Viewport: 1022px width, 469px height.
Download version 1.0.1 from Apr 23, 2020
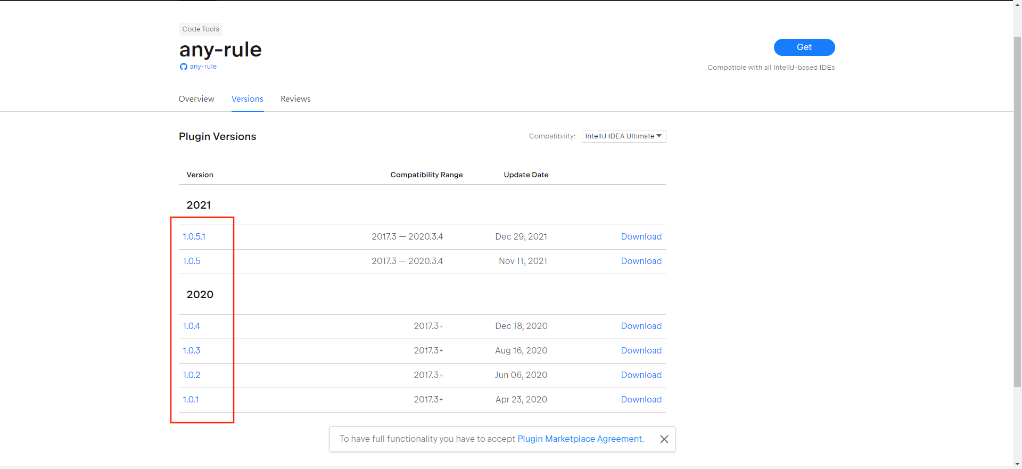[641, 400]
